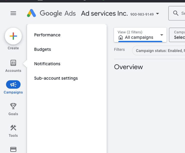Open the Campaigns select dropdown

pos(178,35)
